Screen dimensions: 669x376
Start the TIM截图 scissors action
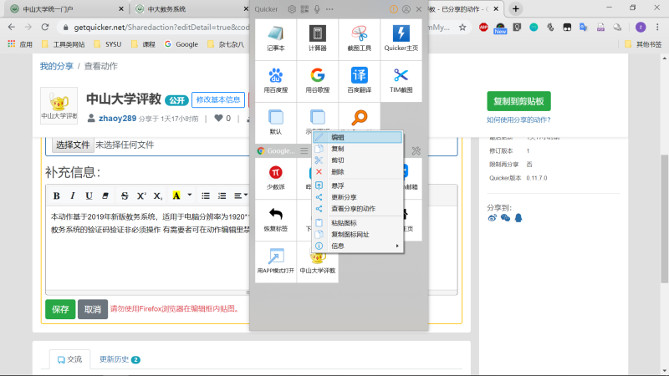(401, 81)
